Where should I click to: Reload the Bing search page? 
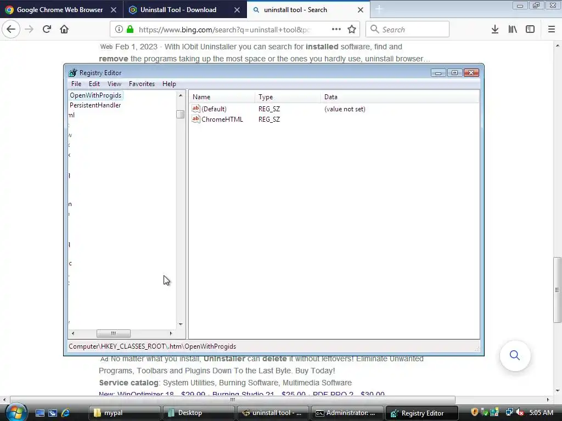pyautogui.click(x=47, y=29)
